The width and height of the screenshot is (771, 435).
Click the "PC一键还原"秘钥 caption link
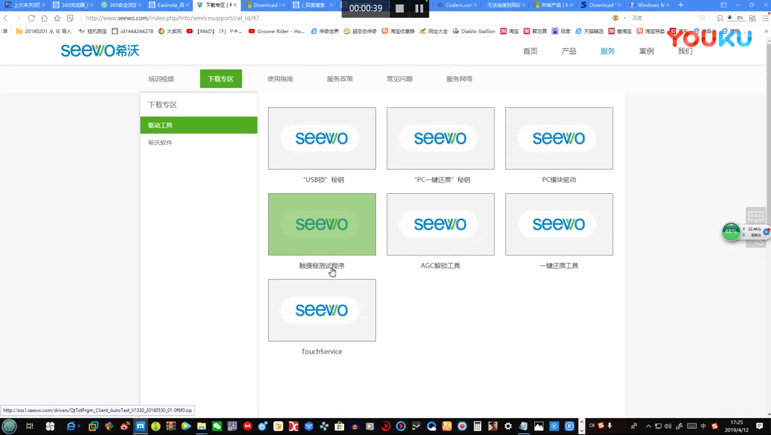tap(442, 180)
